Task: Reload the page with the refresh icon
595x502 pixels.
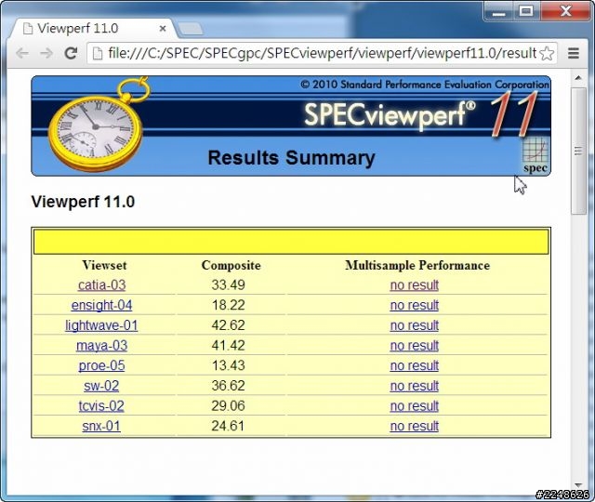Action: (x=71, y=54)
